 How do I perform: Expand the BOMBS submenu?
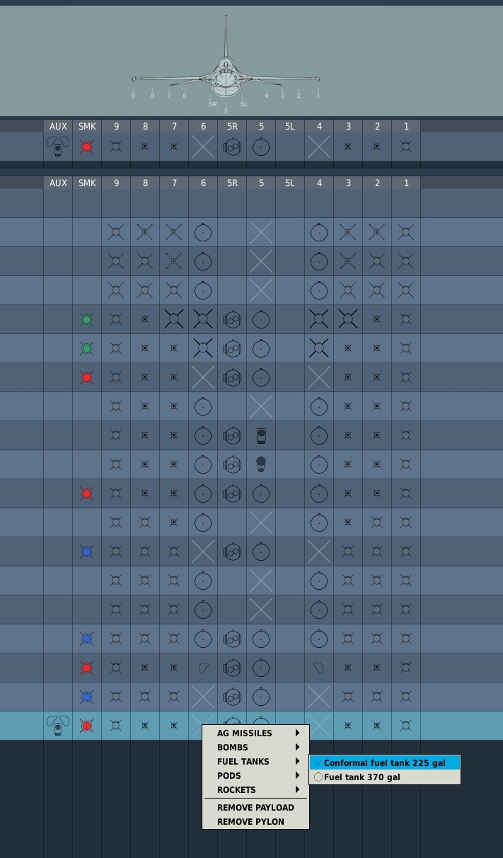255,748
